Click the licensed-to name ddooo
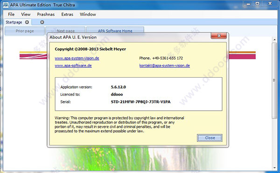The width and height of the screenshot is (280, 173). click(x=117, y=94)
